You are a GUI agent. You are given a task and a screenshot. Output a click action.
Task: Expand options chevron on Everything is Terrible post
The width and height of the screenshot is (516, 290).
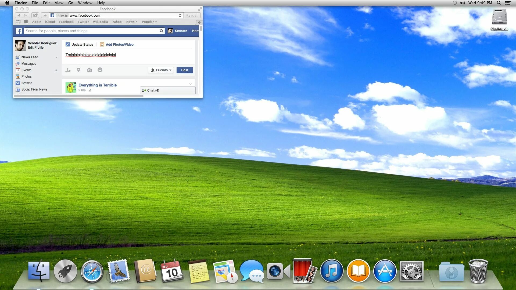tap(191, 84)
